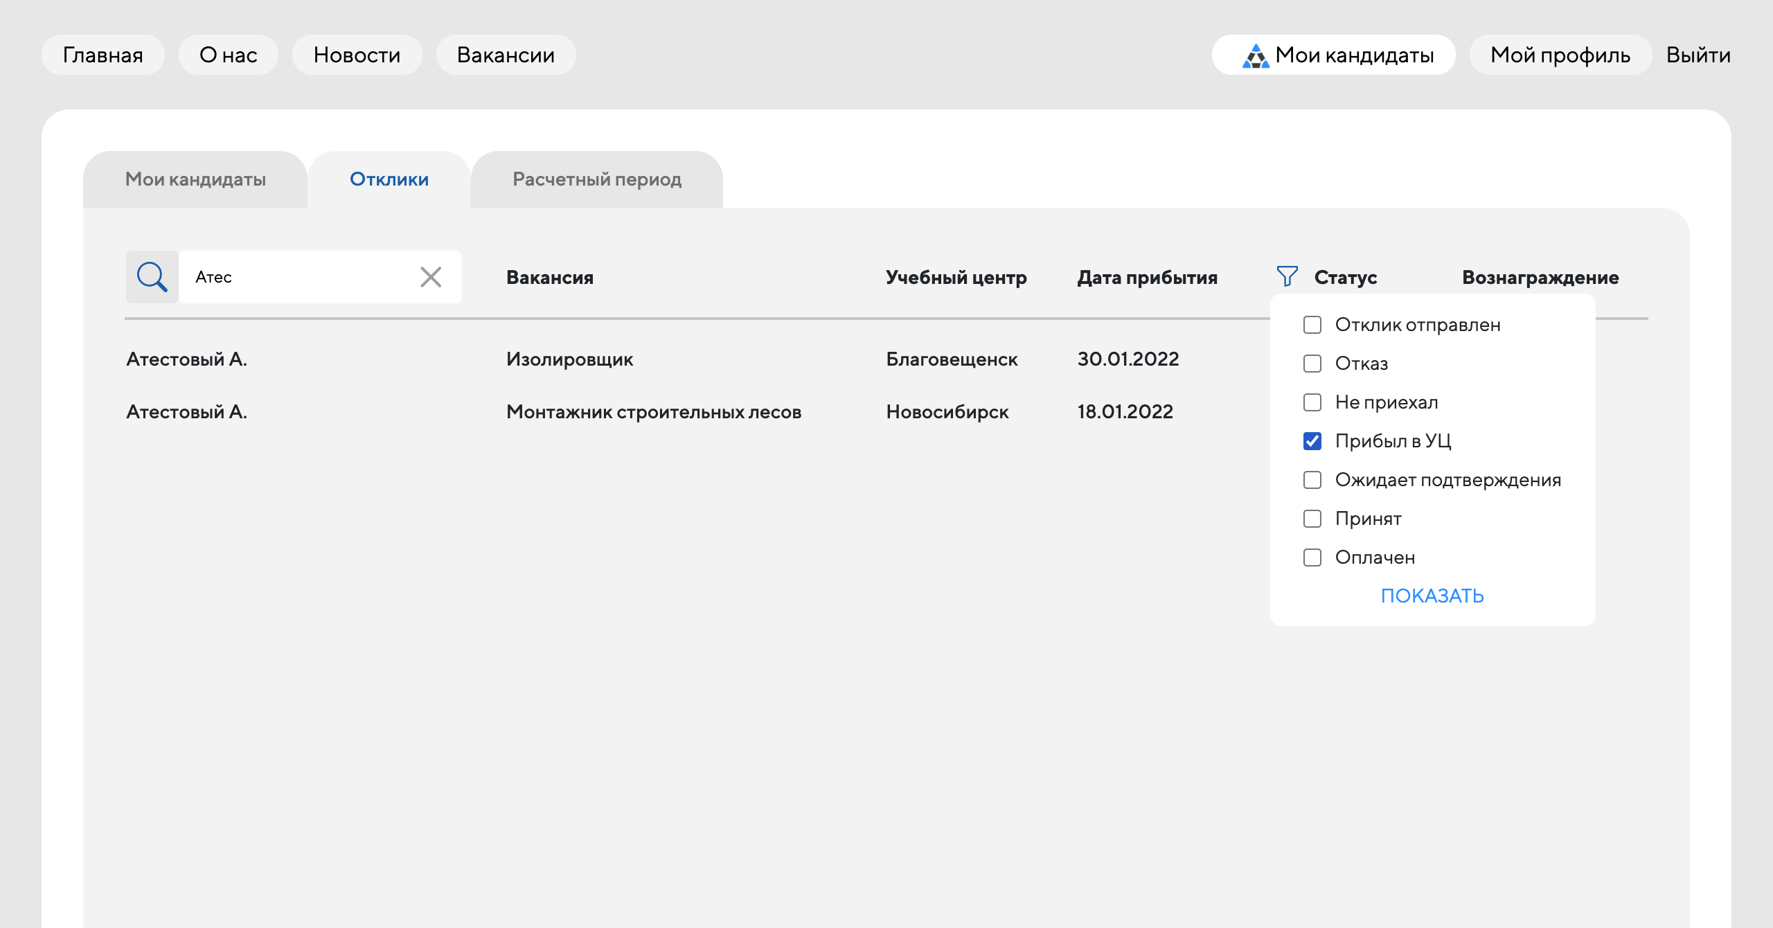
Task: Click the arrival date 18.01.2022
Action: click(1125, 411)
